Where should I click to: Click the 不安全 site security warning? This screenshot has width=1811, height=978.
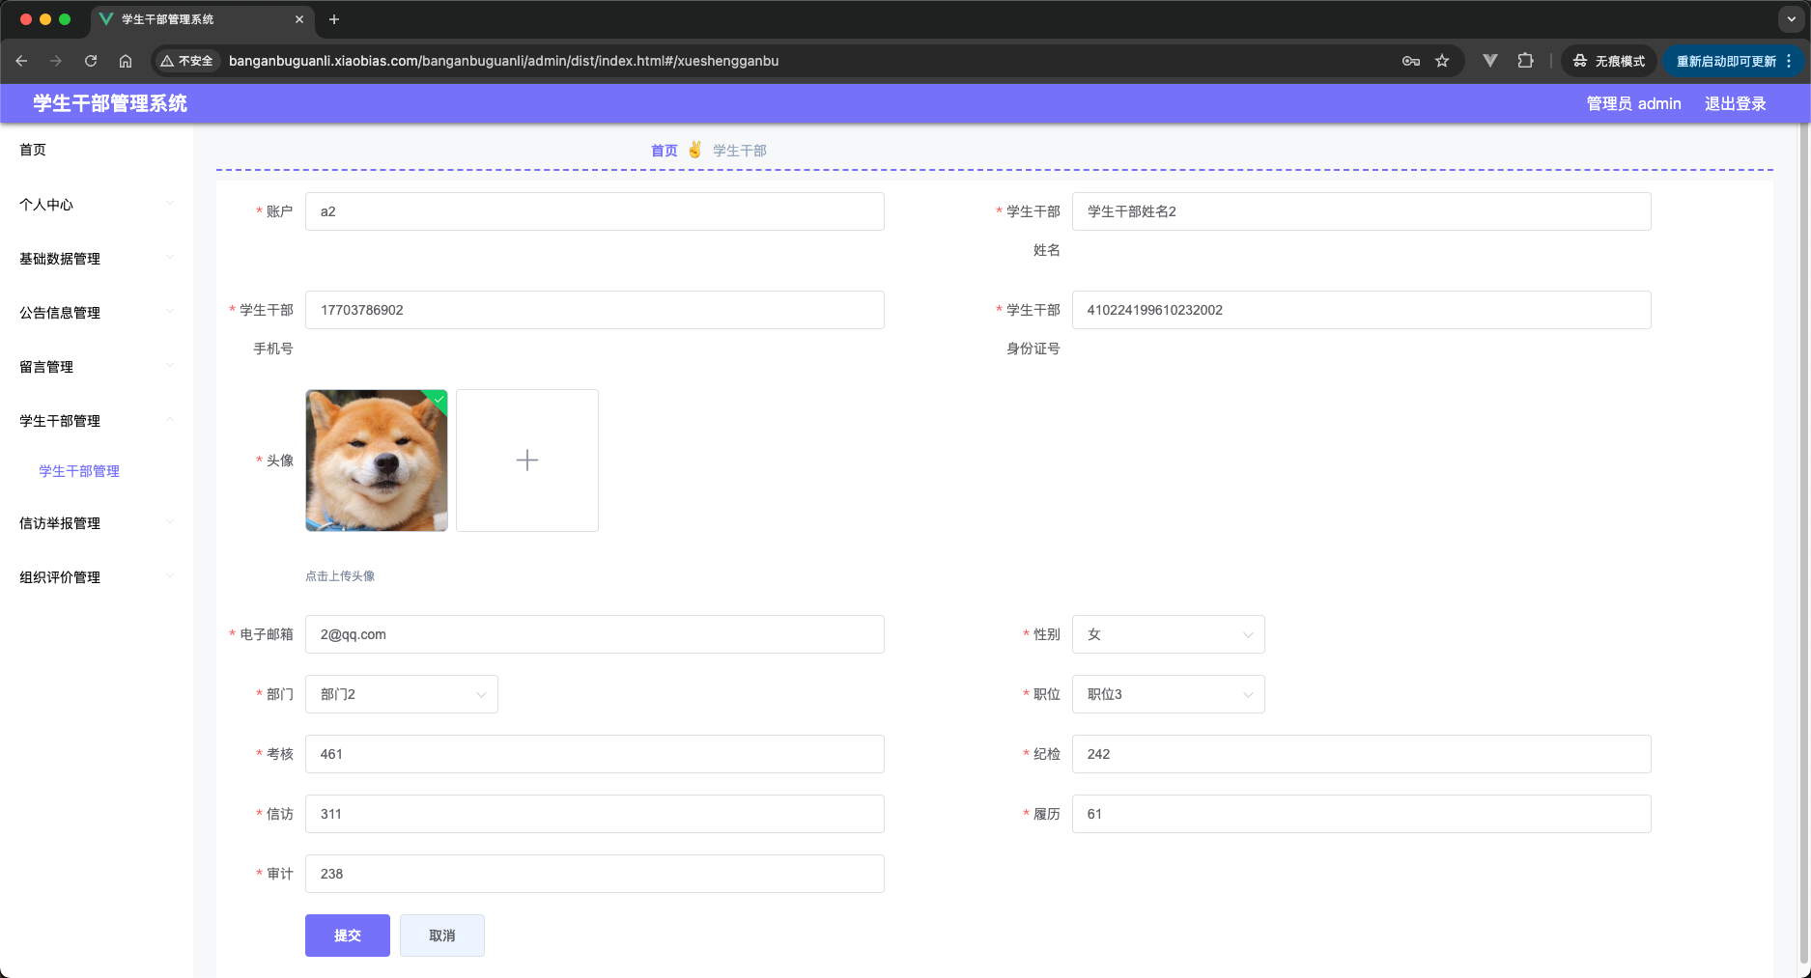pos(186,61)
